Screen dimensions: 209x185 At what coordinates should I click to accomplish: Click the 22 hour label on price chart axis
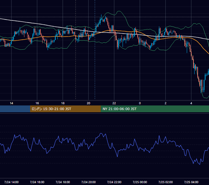(x=114, y=103)
